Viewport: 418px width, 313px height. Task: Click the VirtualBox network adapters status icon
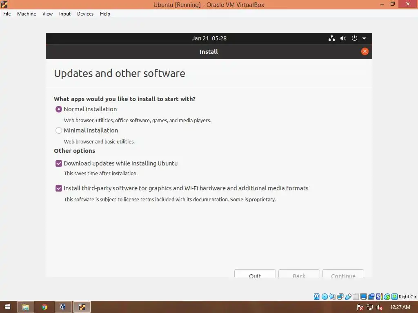[x=340, y=297]
